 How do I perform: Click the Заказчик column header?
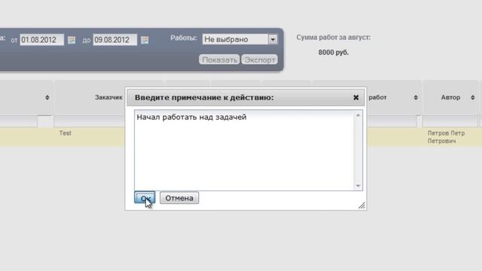[x=108, y=97]
